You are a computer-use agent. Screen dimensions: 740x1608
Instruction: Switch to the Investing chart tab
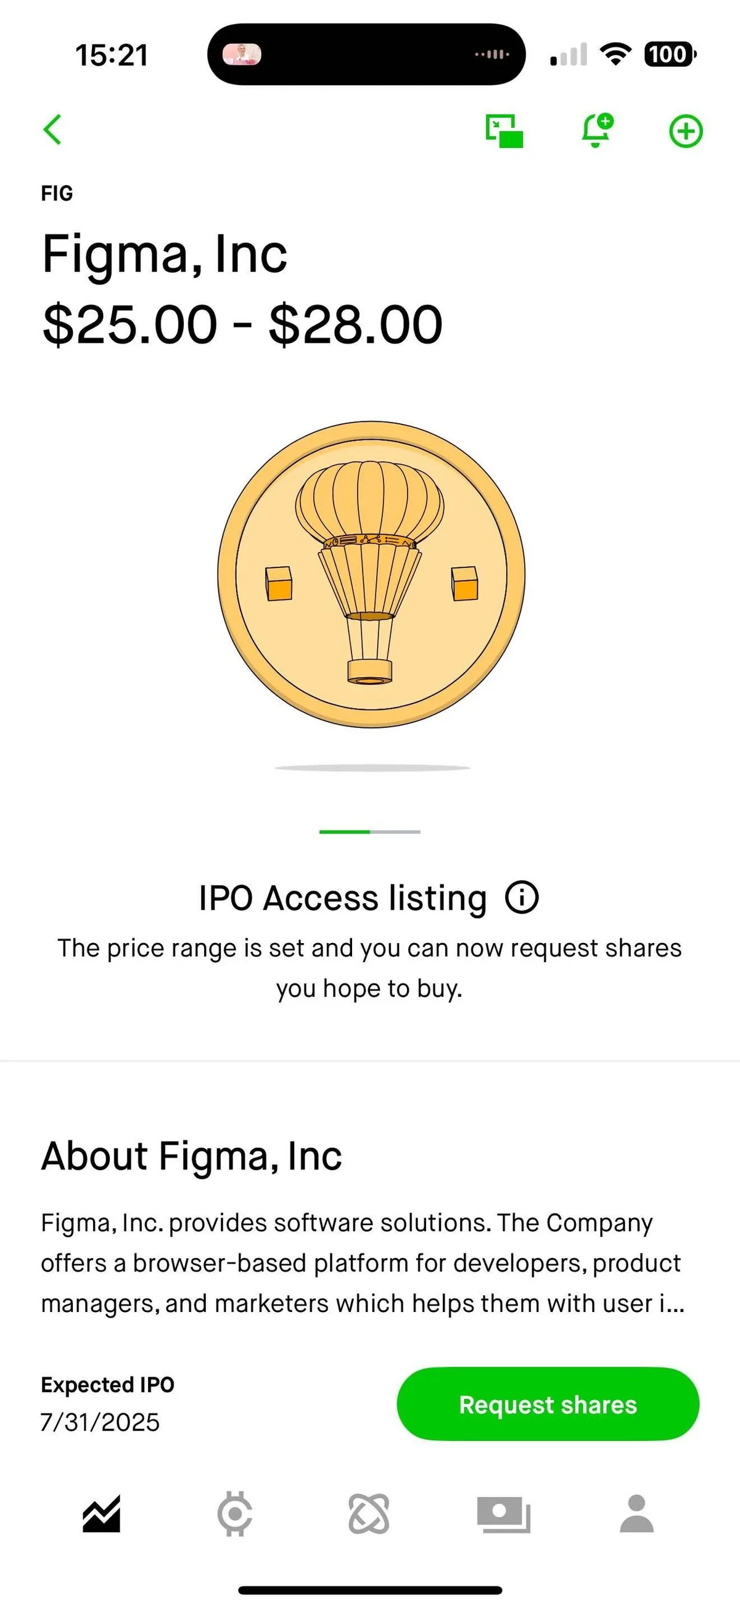point(101,1513)
